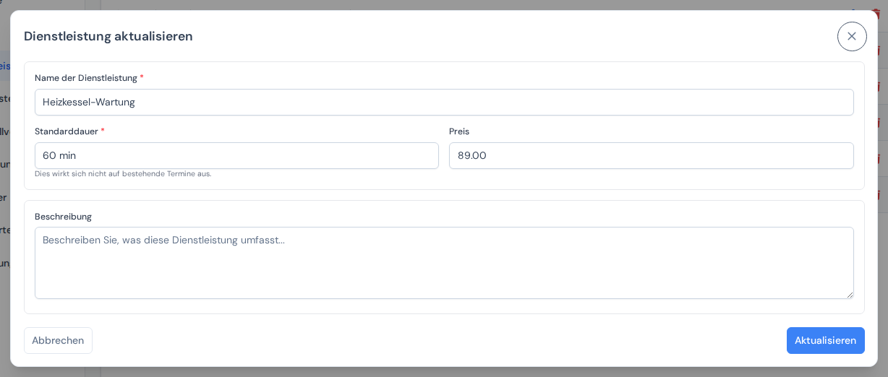The width and height of the screenshot is (888, 377).
Task: Grab the textarea resize handle in Beschreibung
Action: pyautogui.click(x=850, y=294)
